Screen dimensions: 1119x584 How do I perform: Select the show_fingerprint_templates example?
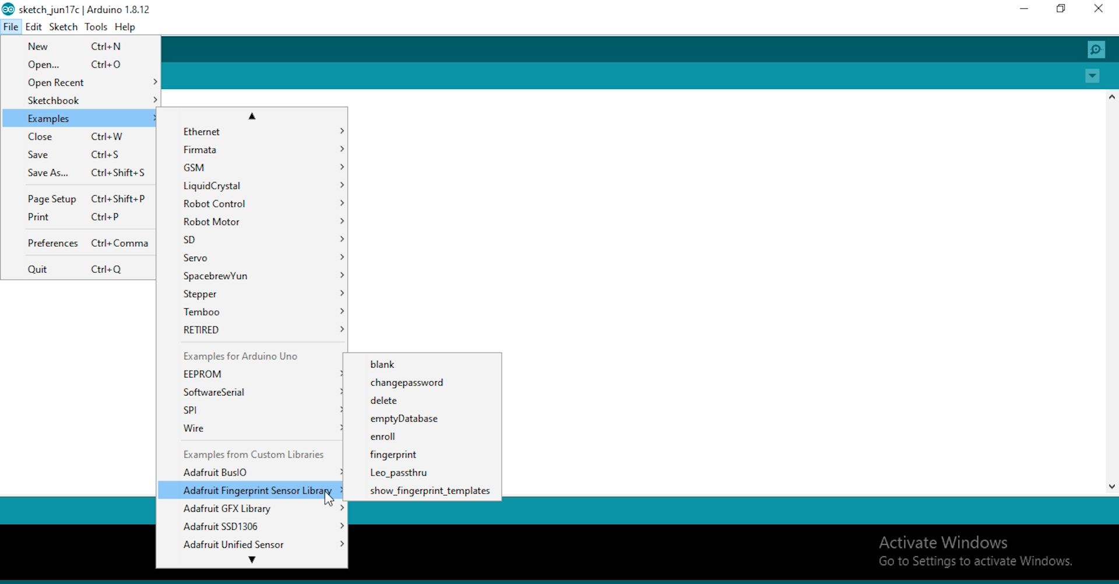click(430, 490)
